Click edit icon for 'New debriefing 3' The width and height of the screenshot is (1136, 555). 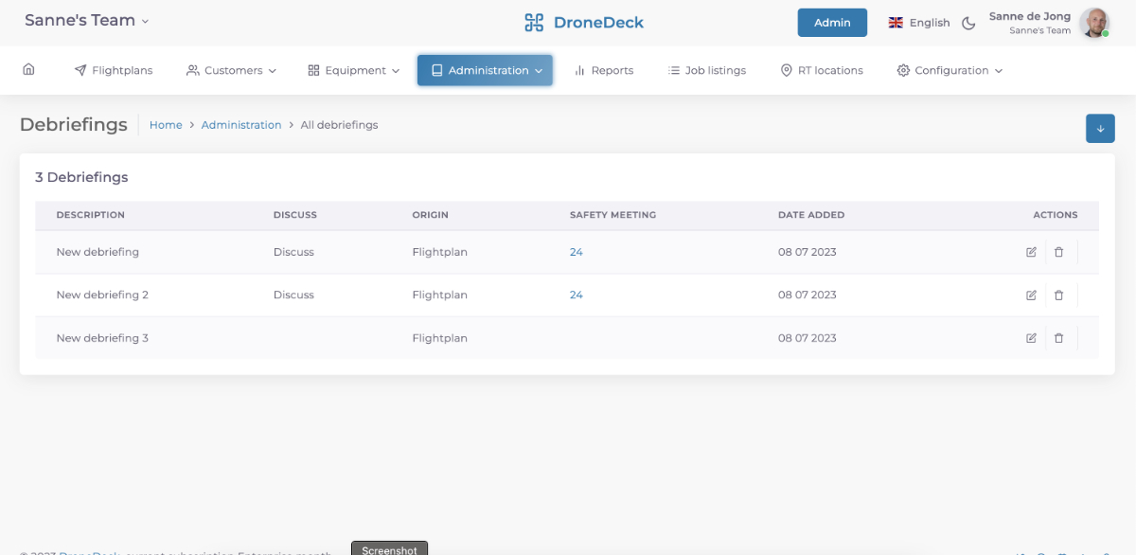pos(1031,338)
